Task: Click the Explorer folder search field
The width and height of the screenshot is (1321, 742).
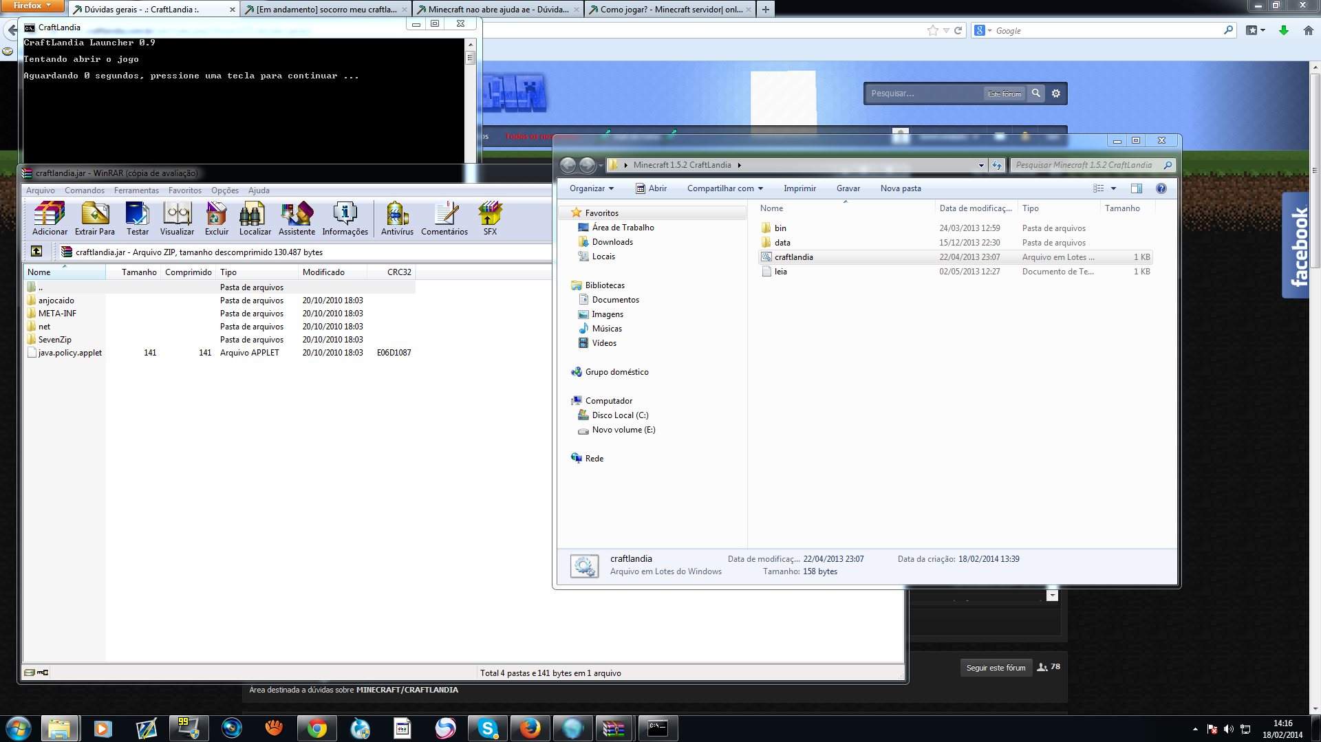Action: (x=1093, y=165)
